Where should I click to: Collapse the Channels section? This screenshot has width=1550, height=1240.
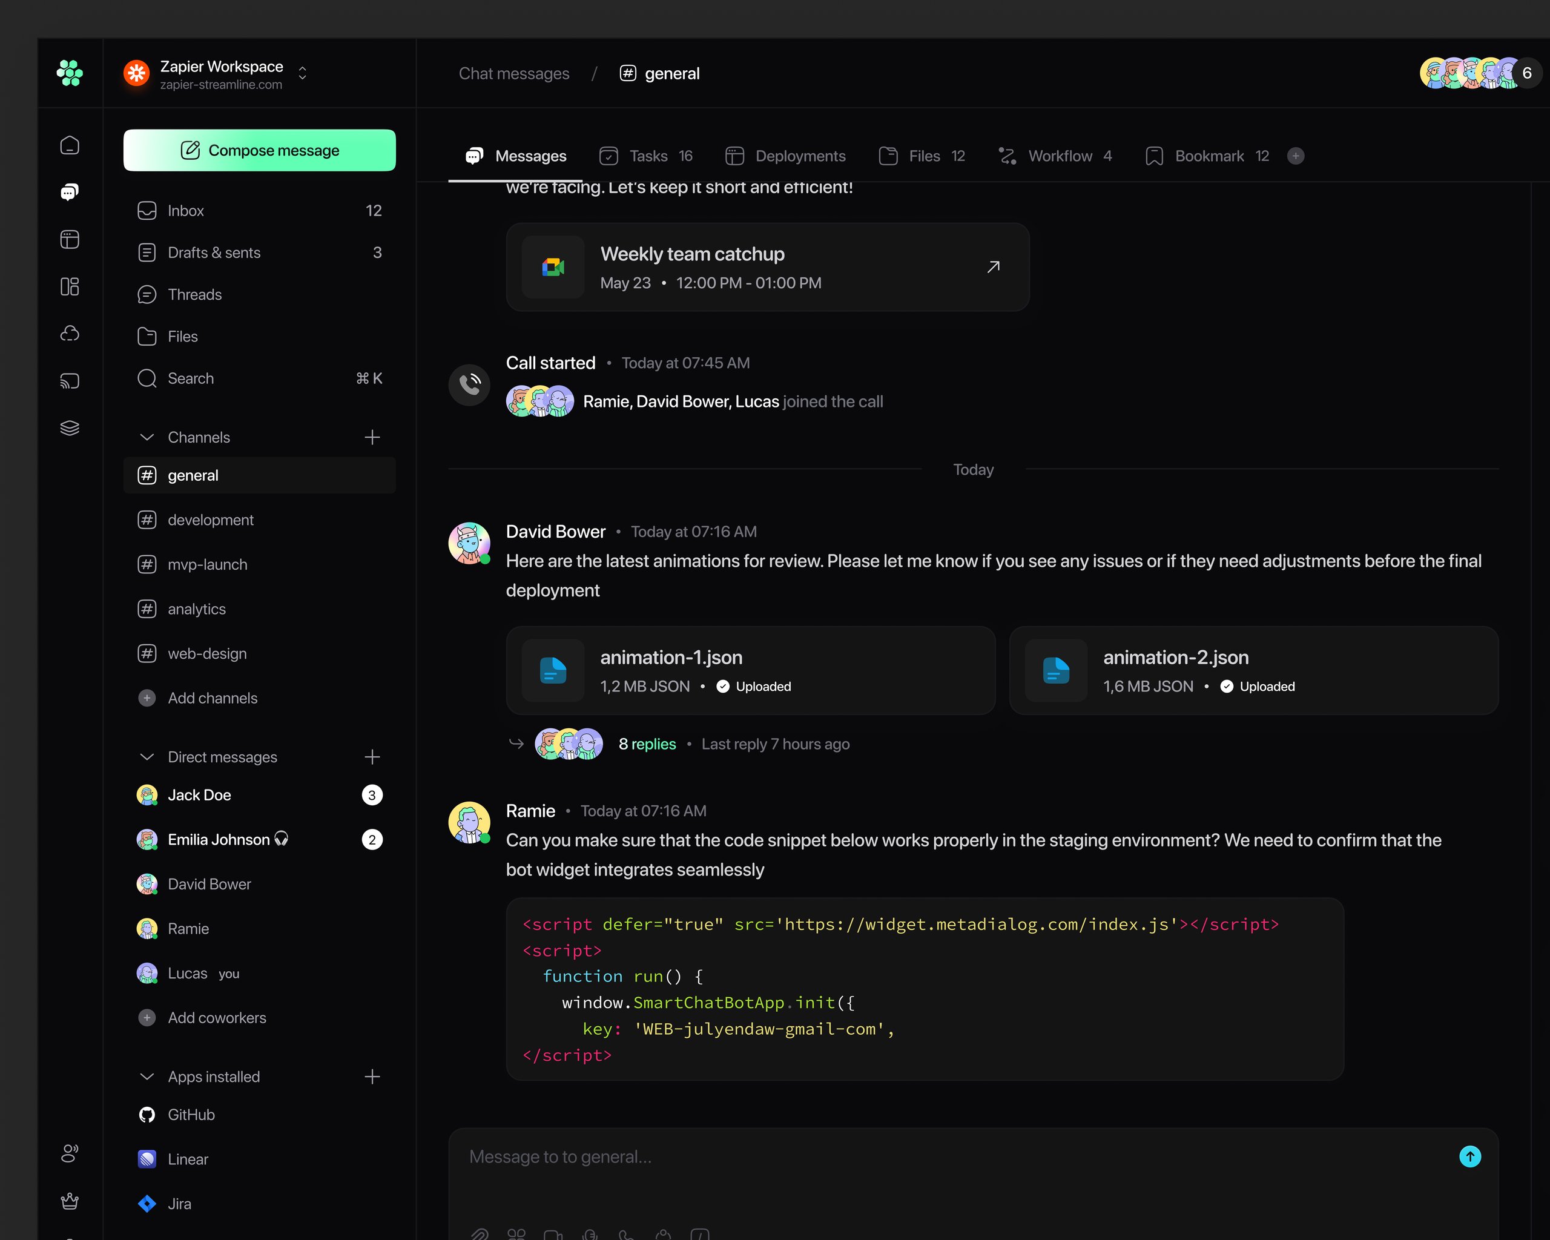[147, 437]
